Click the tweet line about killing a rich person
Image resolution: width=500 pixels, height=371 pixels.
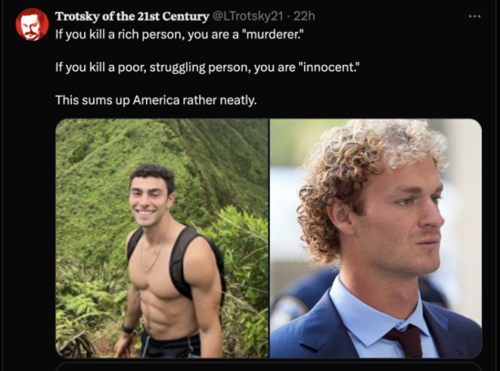pyautogui.click(x=180, y=34)
